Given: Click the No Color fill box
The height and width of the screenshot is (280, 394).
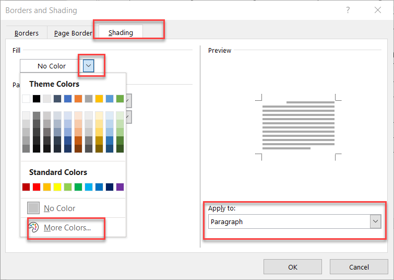Looking at the screenshot, I should (x=52, y=66).
